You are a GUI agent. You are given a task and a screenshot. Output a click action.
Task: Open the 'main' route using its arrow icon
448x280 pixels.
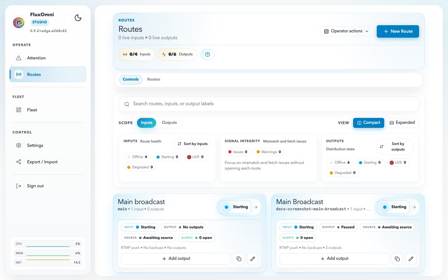(256, 207)
